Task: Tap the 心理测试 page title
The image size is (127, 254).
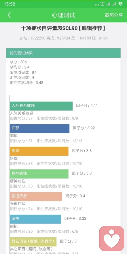Action: point(63,15)
